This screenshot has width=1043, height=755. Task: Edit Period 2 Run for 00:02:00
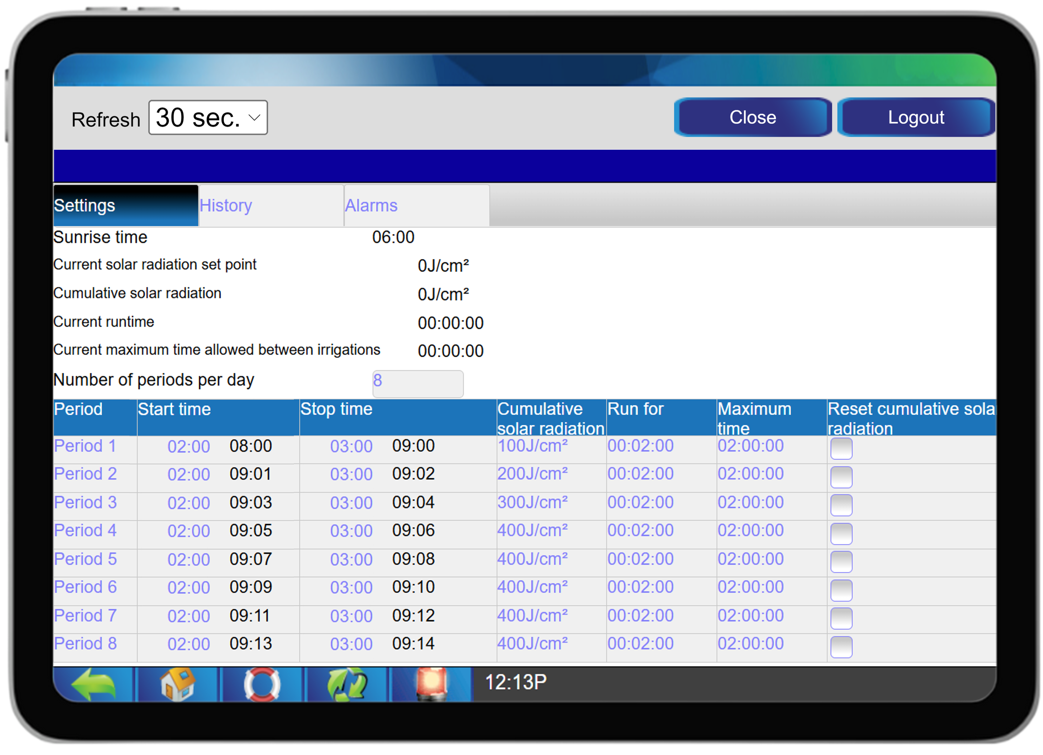[640, 474]
